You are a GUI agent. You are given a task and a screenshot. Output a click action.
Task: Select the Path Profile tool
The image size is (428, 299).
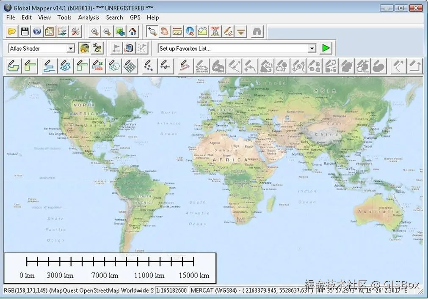[202, 32]
